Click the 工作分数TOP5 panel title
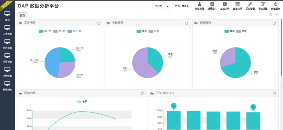Image resolution: width=283 pixels, height=130 pixels. 165,93
